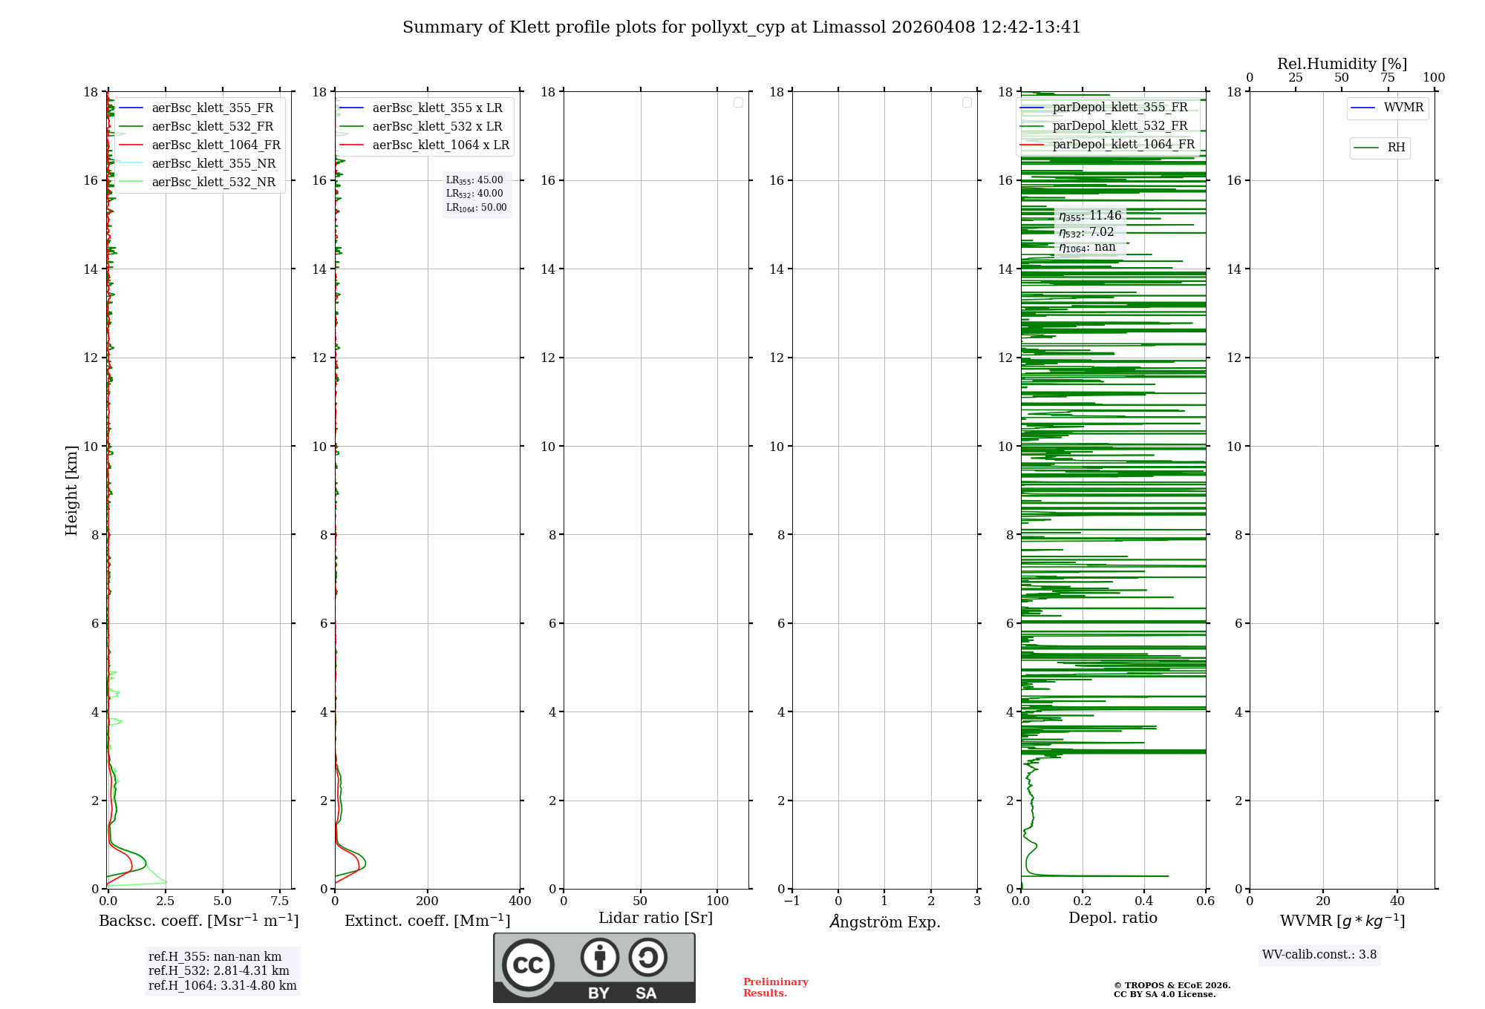Click the green RH legend line marker
Image resolution: width=1485 pixels, height=1009 pixels.
pyautogui.click(x=1366, y=148)
